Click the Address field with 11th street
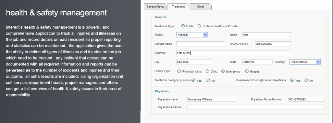 [x=233, y=53]
